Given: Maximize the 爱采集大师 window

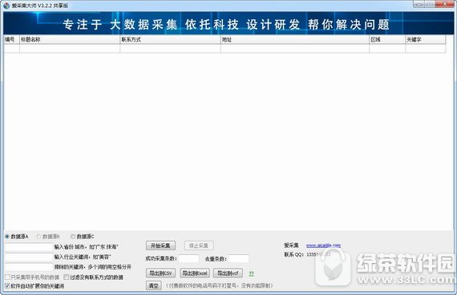Looking at the screenshot, I should point(430,4).
